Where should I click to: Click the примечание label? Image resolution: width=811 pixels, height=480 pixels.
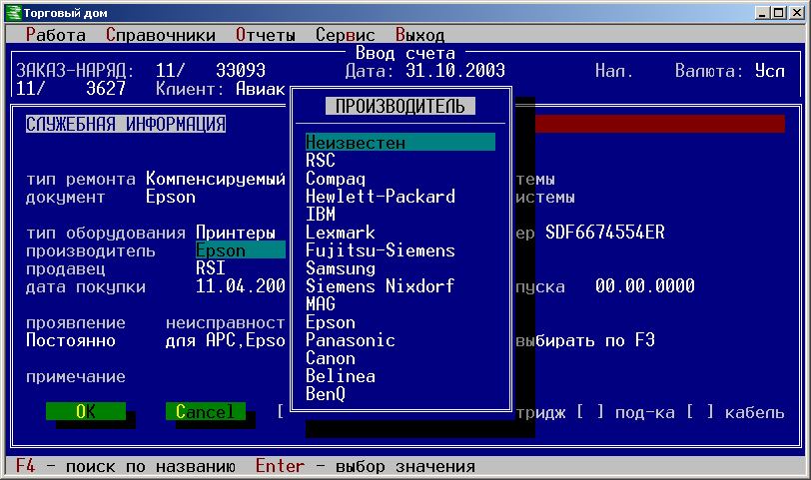[76, 376]
